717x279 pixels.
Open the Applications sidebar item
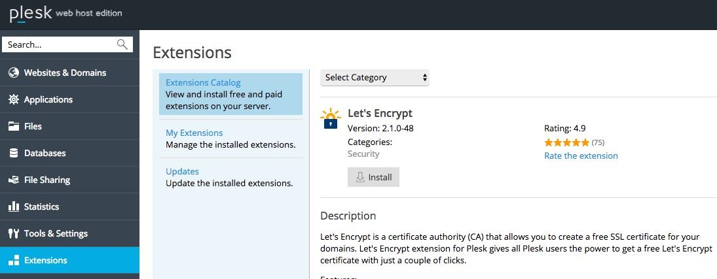click(69, 99)
